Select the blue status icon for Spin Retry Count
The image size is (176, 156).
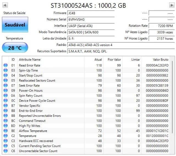5,96
